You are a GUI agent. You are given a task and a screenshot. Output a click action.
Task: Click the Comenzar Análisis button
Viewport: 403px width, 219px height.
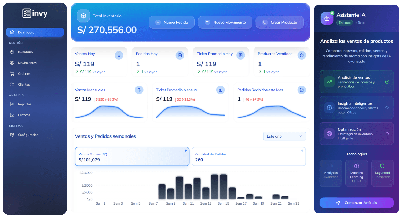[x=357, y=203]
